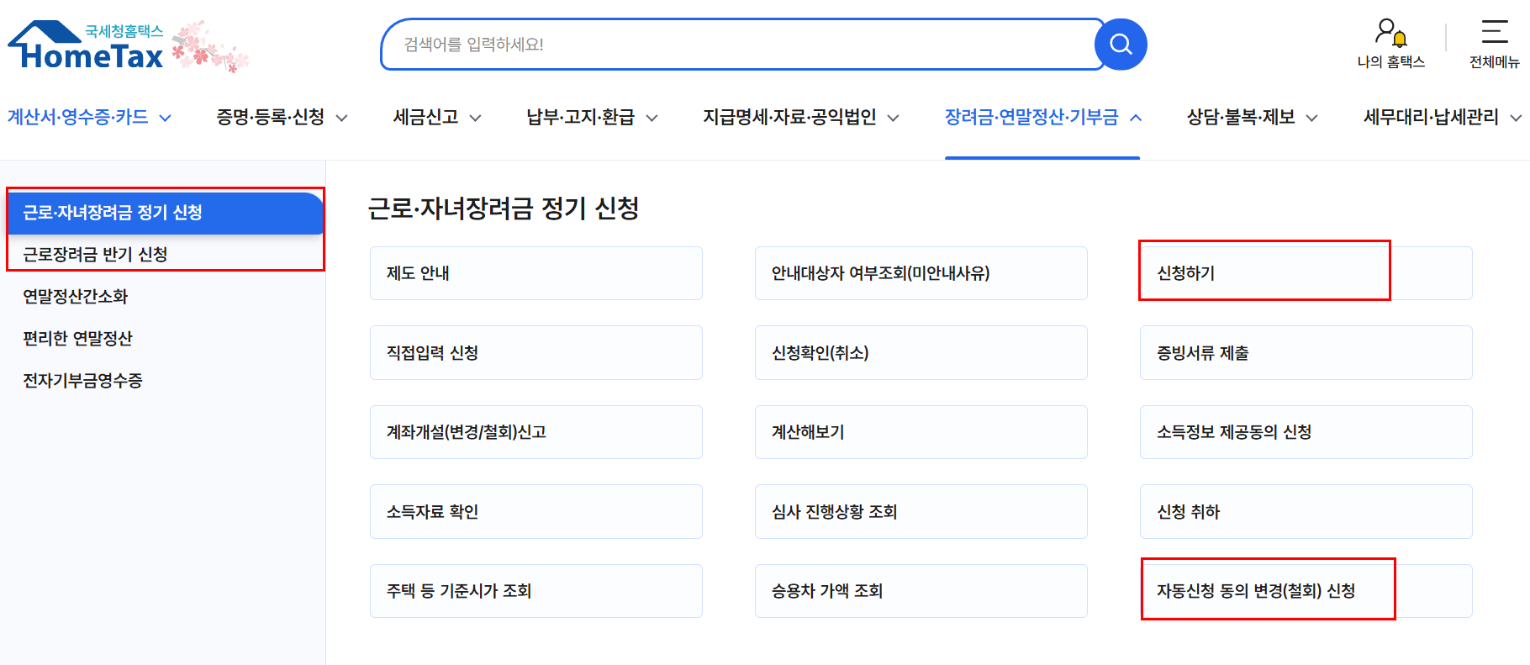Image resolution: width=1530 pixels, height=665 pixels.
Task: Open 지급명세·자료·공익법인 menu
Action: 789,117
